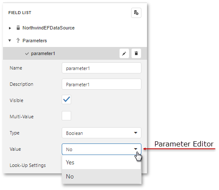Click the NorthwindEFDataSource label

[x=48, y=28]
